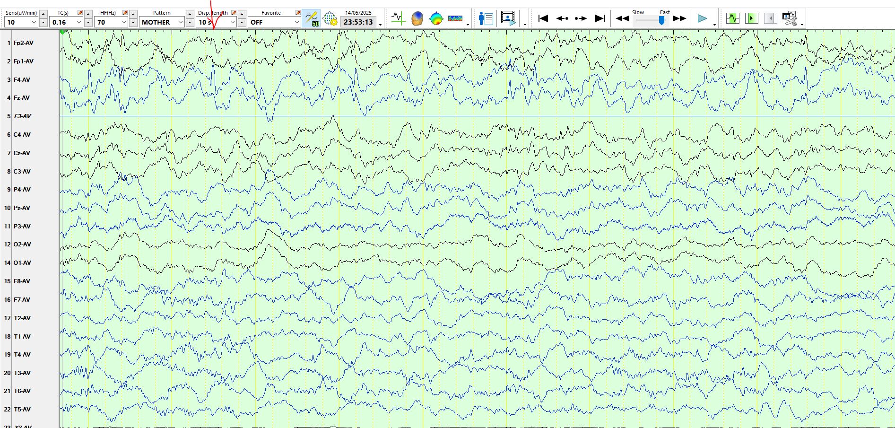
Task: Activate the waveform cursor measurement tool
Action: 398,18
